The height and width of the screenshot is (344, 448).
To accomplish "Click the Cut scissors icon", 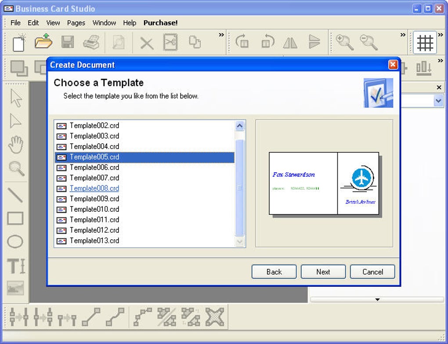I will pyautogui.click(x=170, y=42).
